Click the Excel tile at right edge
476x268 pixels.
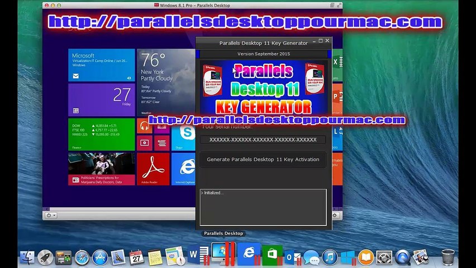pos(337,65)
